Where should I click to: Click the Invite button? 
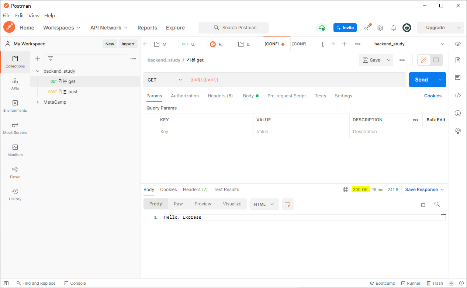click(x=345, y=28)
